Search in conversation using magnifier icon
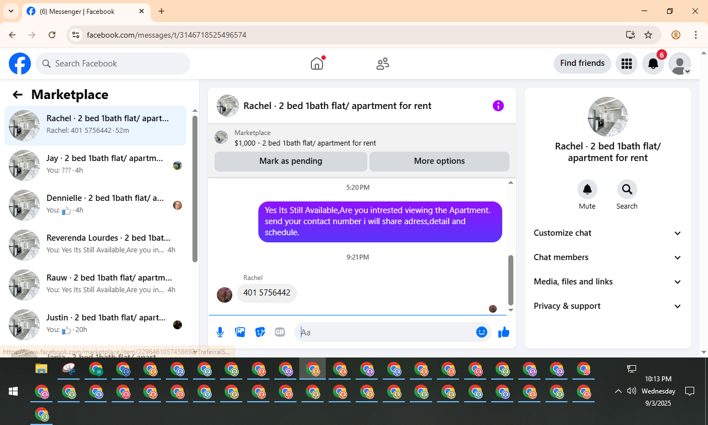The width and height of the screenshot is (708, 425). (627, 189)
